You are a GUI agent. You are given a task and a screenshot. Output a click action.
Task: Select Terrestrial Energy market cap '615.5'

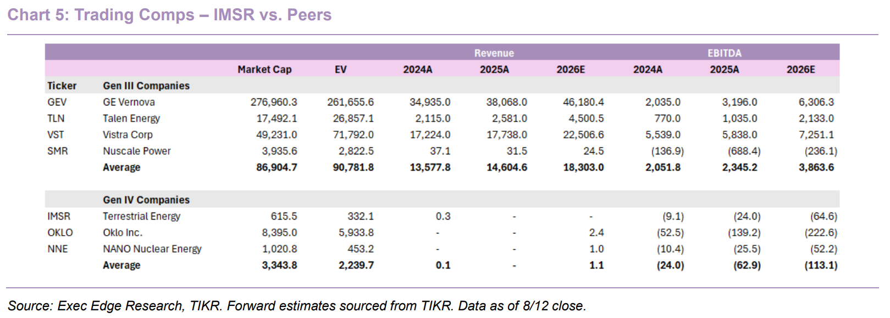click(284, 216)
